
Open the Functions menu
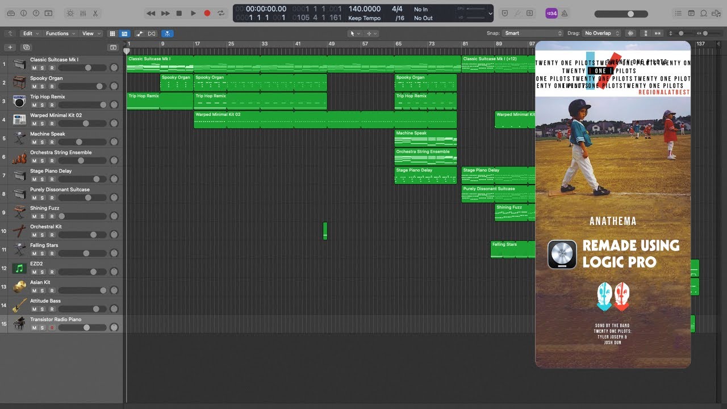click(61, 34)
